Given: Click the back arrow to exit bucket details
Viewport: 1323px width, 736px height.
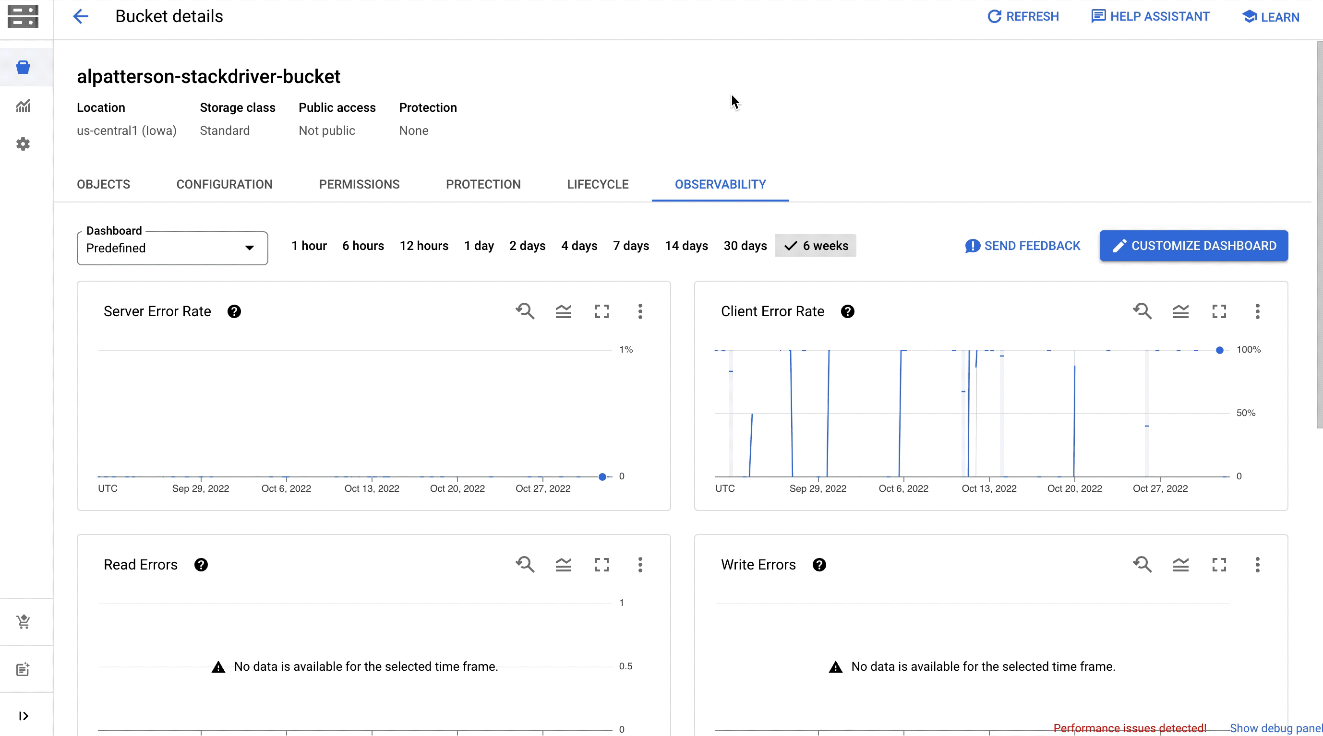Looking at the screenshot, I should coord(80,16).
